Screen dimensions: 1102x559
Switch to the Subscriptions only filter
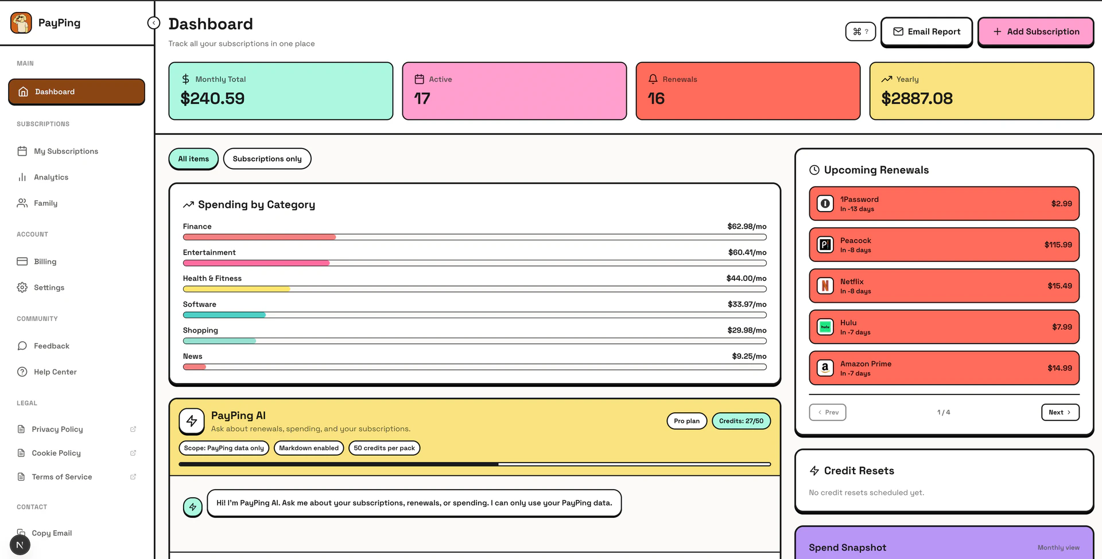tap(267, 159)
